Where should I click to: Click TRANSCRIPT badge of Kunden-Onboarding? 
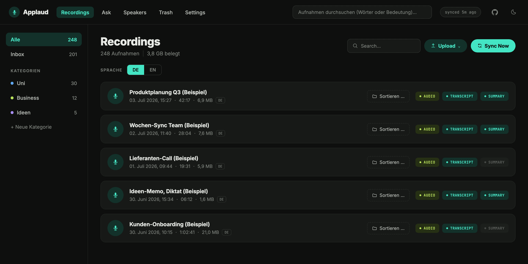pyautogui.click(x=460, y=228)
